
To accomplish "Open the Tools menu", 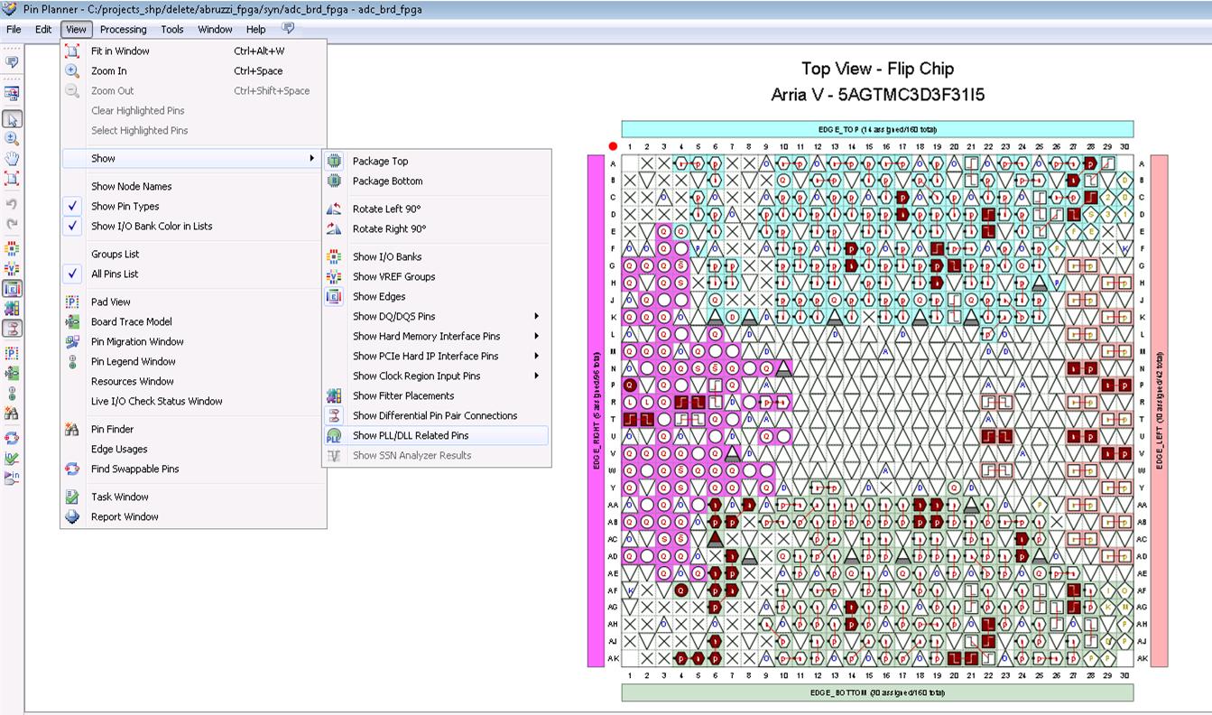I will click(x=172, y=29).
